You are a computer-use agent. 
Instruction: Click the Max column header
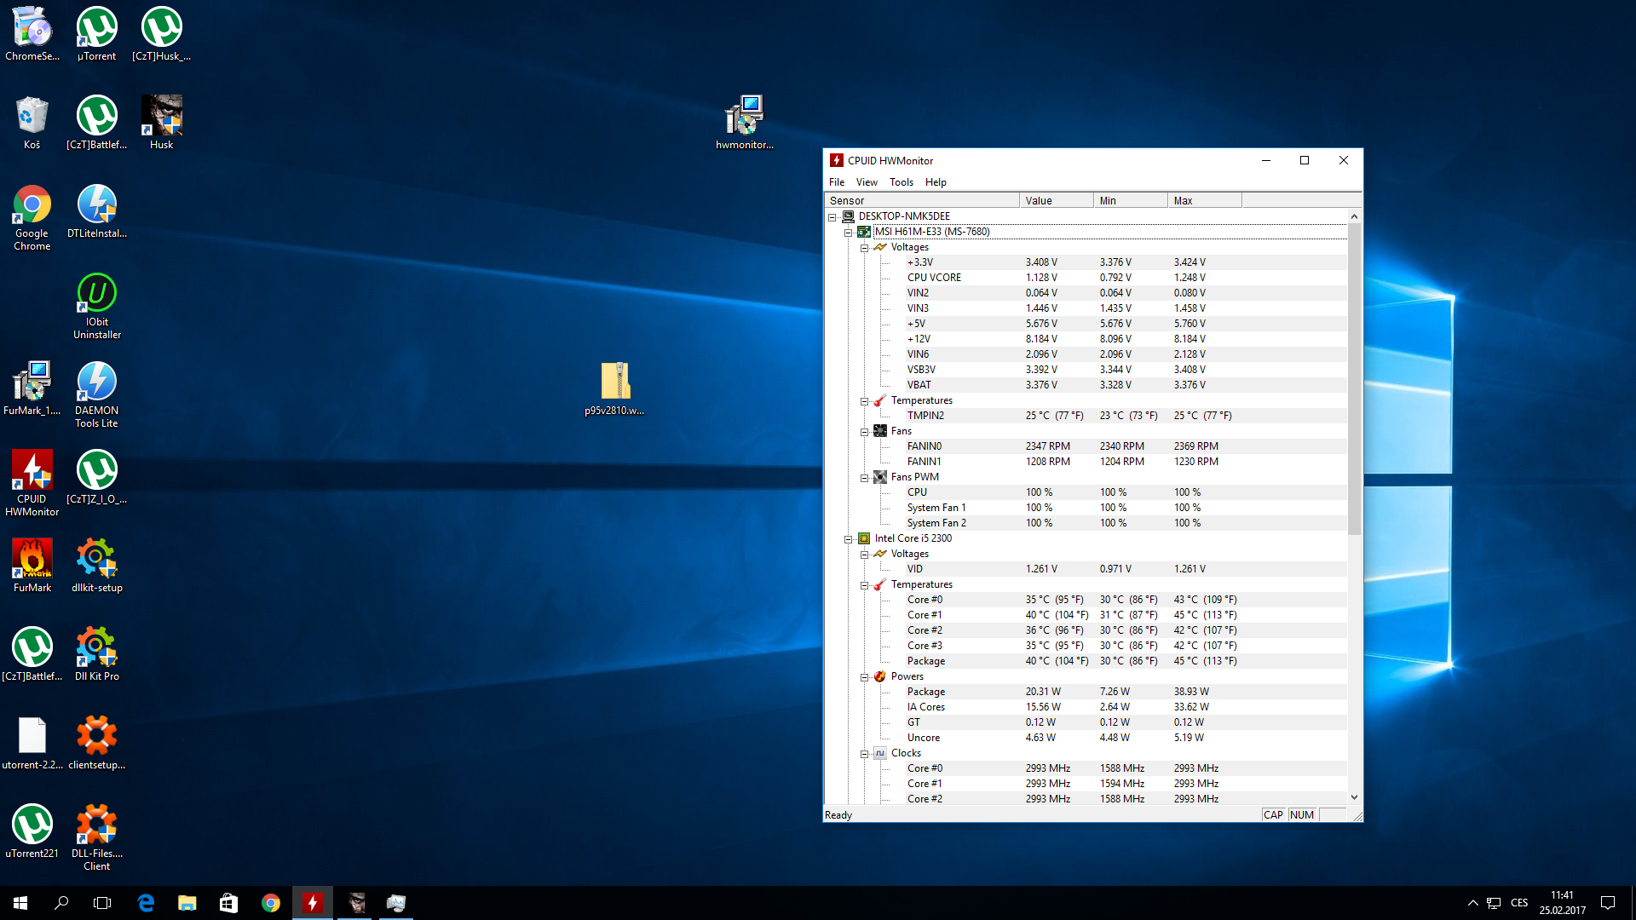coord(1203,201)
